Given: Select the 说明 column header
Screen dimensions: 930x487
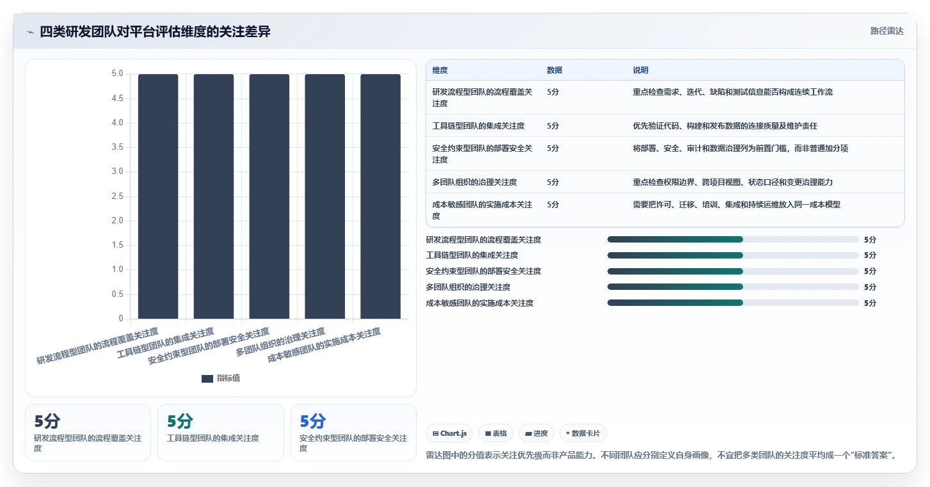Looking at the screenshot, I should 641,70.
